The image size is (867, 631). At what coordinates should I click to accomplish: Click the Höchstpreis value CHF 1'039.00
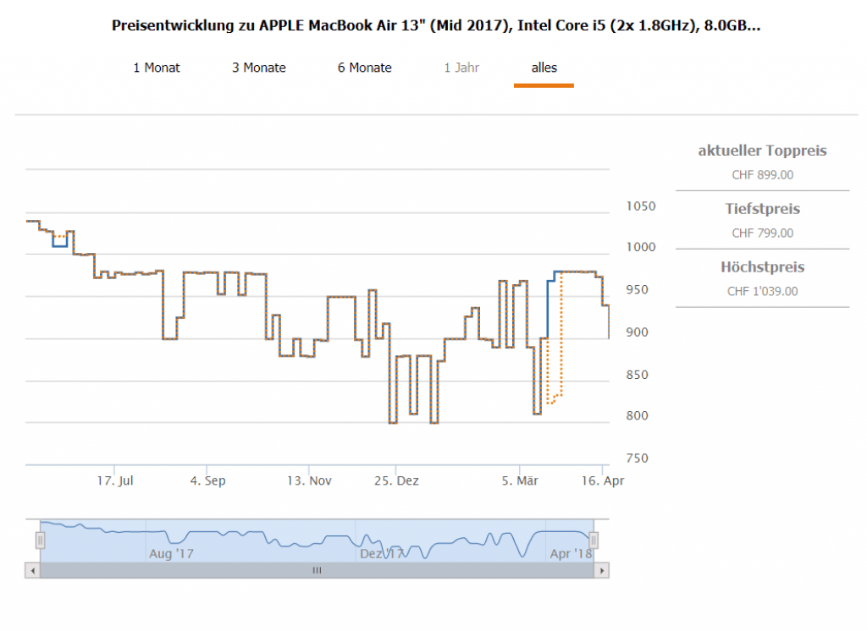(x=762, y=292)
